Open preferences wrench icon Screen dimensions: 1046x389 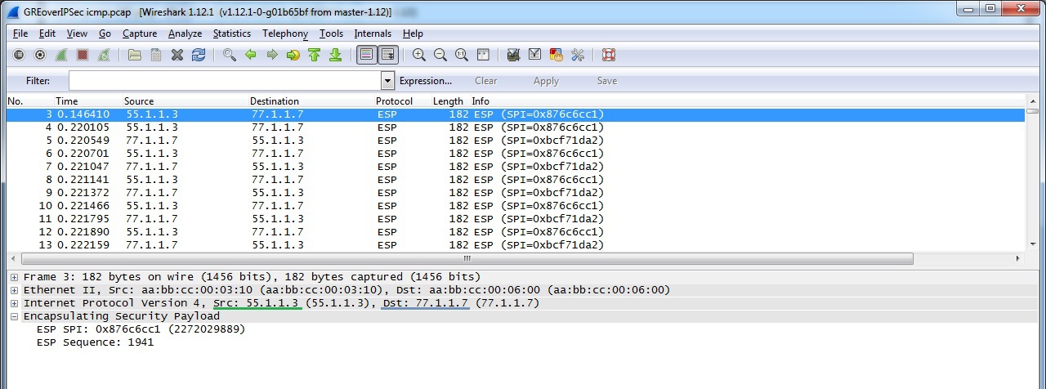click(x=578, y=55)
